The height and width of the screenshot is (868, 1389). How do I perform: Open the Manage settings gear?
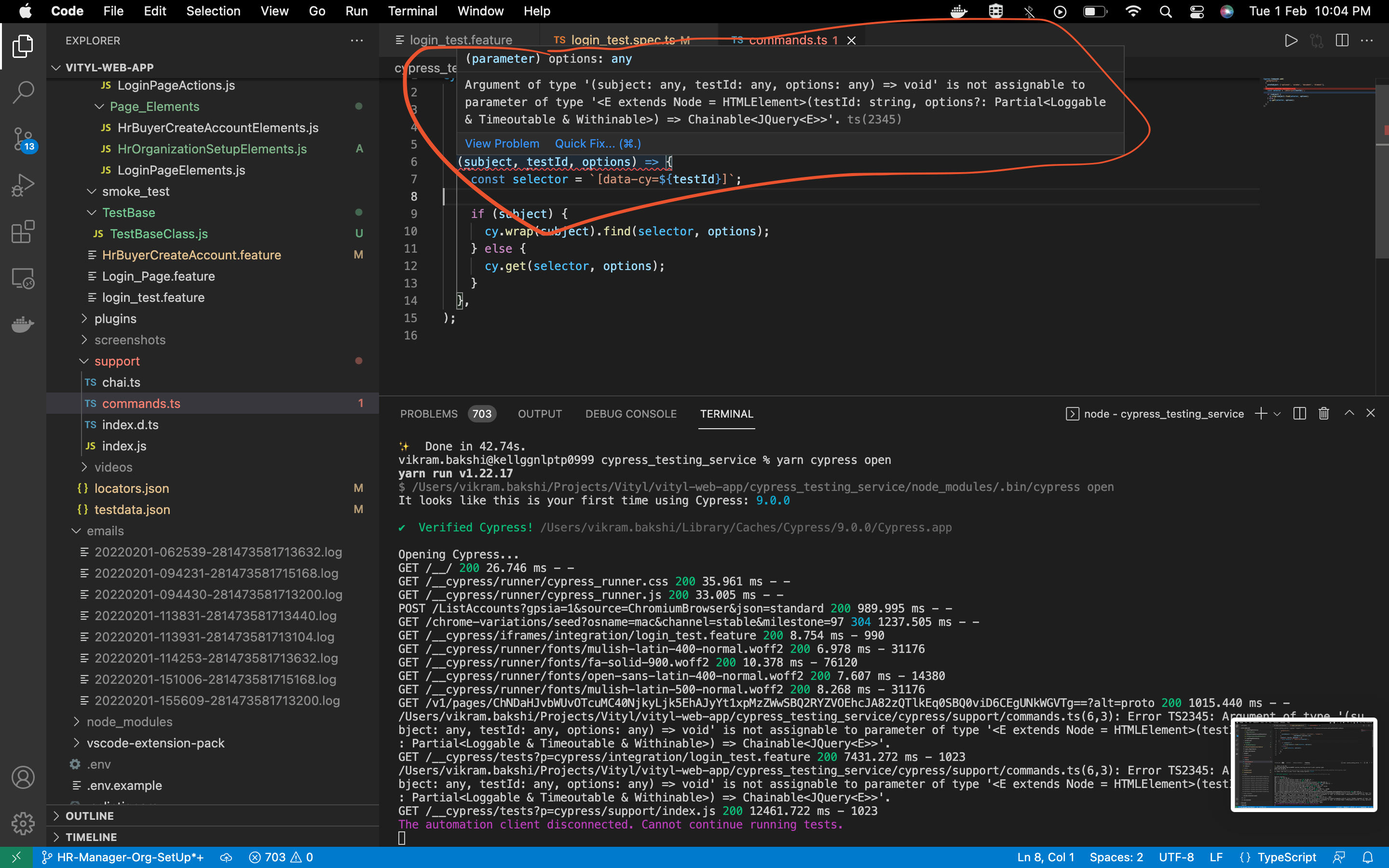(23, 823)
